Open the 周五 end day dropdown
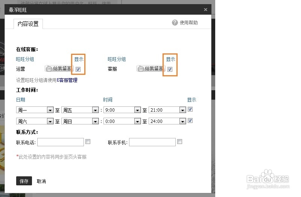The height and width of the screenshot is (197, 301). pos(80,110)
